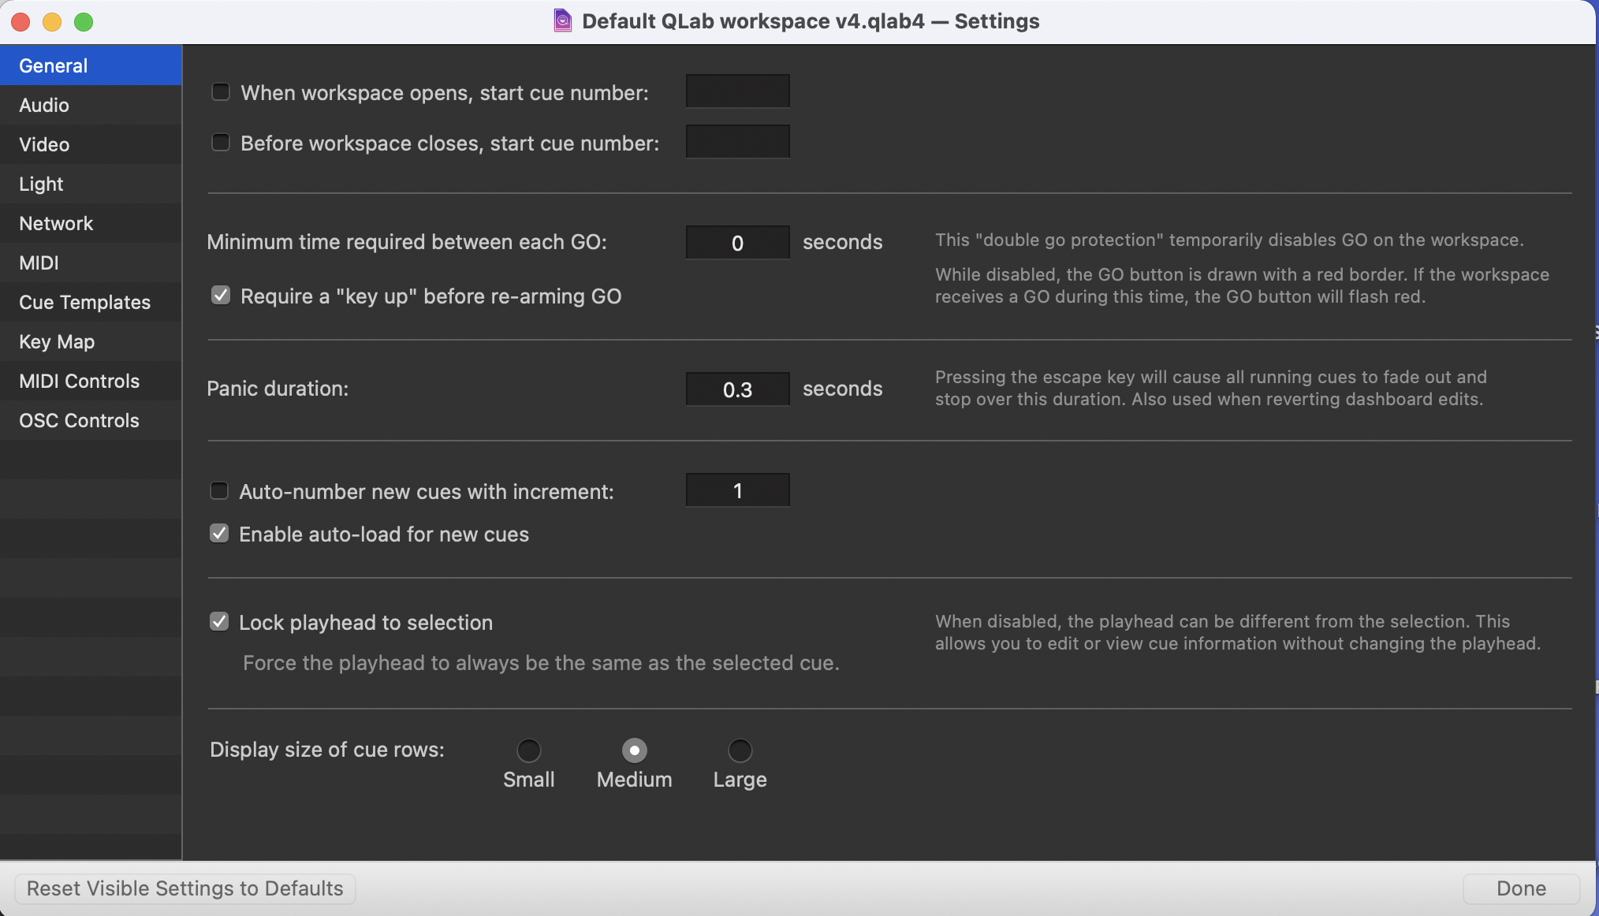This screenshot has width=1599, height=916.
Task: Open the Network settings panel
Action: click(x=55, y=223)
